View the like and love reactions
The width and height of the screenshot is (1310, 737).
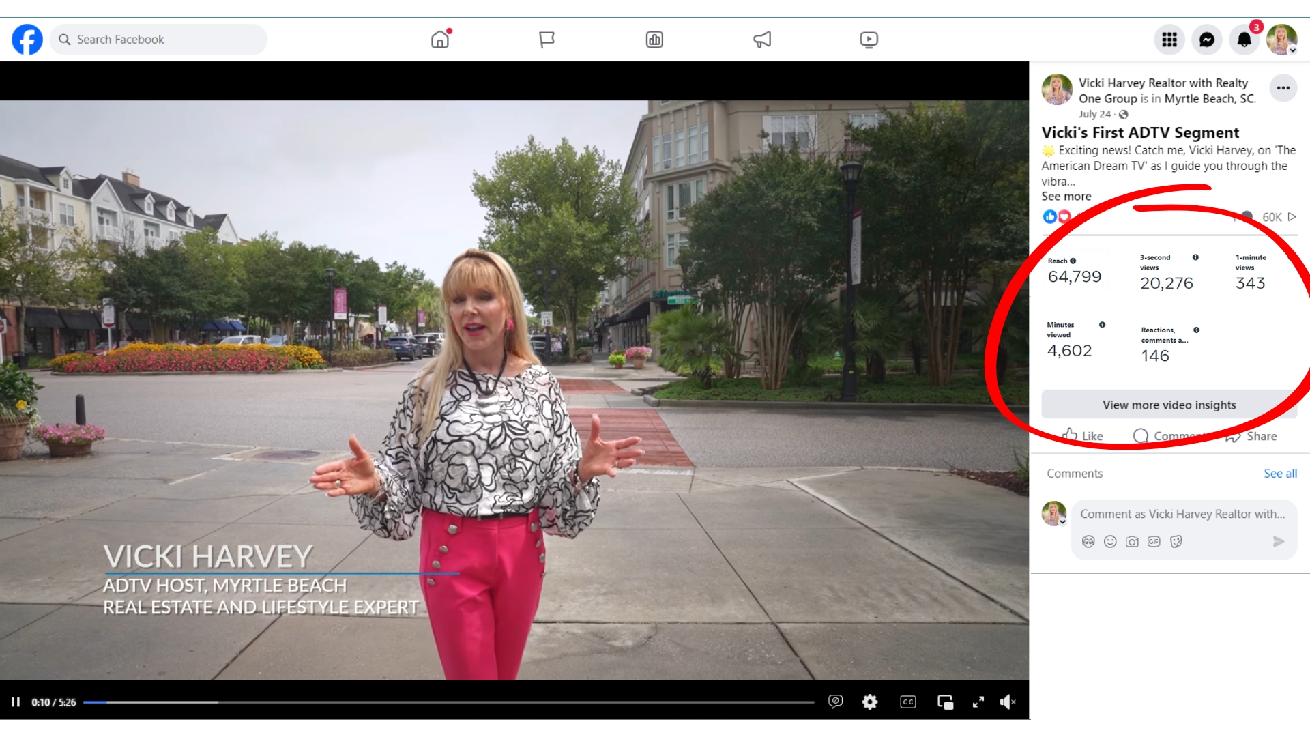coord(1057,217)
